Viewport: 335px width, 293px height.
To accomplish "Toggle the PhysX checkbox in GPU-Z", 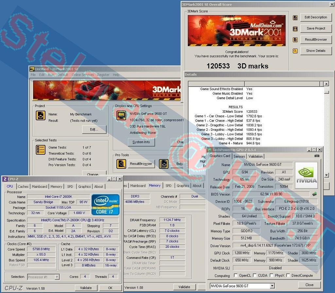I will click(272, 275).
